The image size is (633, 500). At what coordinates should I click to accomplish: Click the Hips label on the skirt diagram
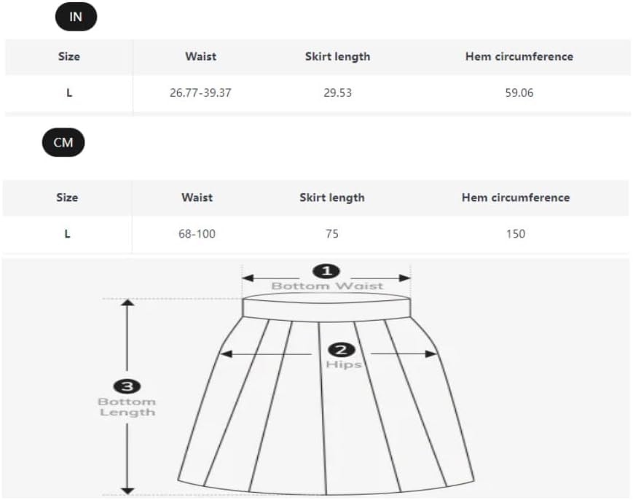[344, 364]
